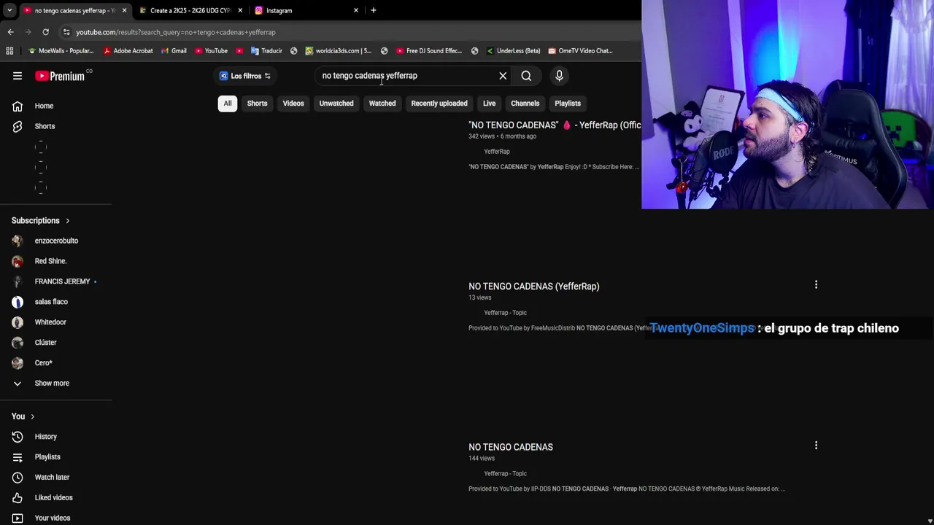
Task: Open the apps grid bookmark icon
Action: click(x=9, y=51)
